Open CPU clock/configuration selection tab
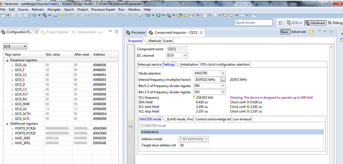 coord(225,65)
